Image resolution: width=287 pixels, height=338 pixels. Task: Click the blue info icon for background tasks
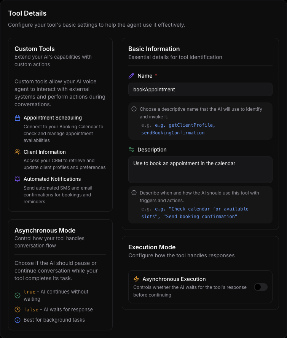tap(18, 320)
